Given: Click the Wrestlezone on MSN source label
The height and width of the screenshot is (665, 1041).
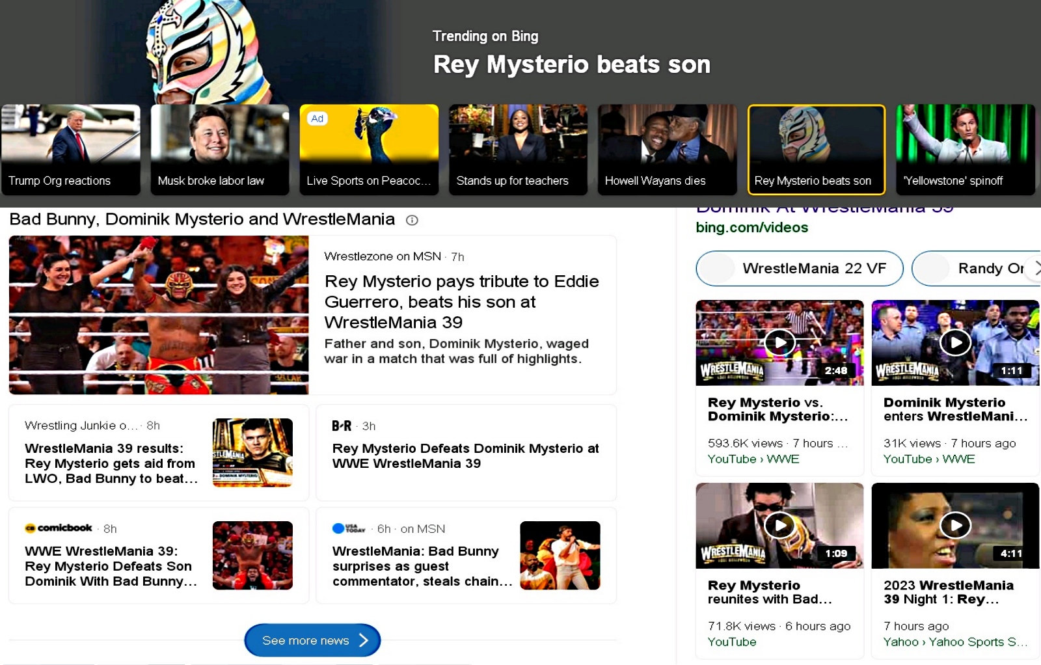Looking at the screenshot, I should pyautogui.click(x=383, y=256).
